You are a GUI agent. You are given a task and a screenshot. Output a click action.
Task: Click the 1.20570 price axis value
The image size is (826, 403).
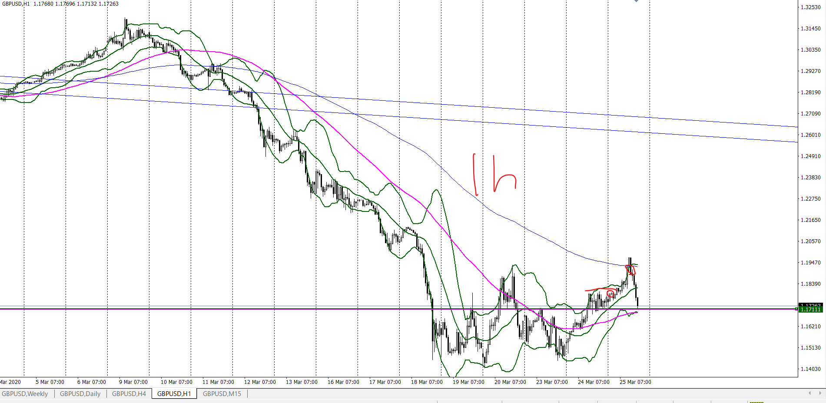(x=811, y=241)
